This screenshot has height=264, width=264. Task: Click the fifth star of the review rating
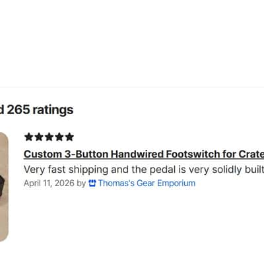coord(69,137)
